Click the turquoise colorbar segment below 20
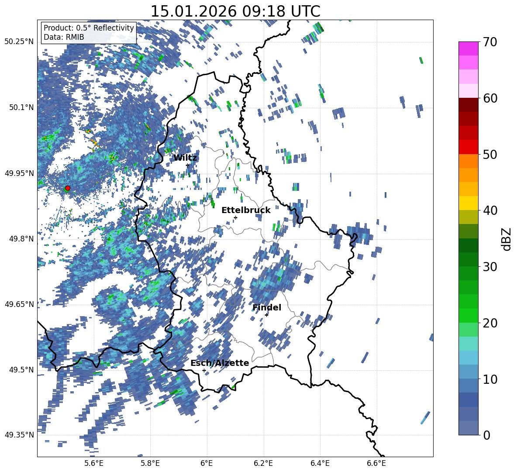The image size is (517, 472). (x=468, y=344)
